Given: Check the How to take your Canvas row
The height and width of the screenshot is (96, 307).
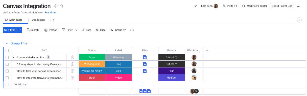Looking at the screenshot, I should [7, 71].
